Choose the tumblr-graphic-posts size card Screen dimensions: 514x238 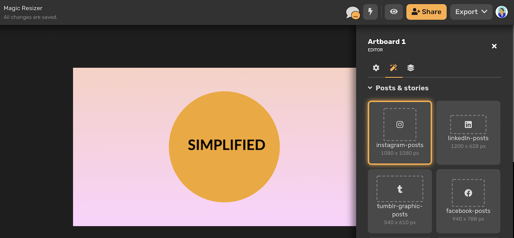pos(400,201)
